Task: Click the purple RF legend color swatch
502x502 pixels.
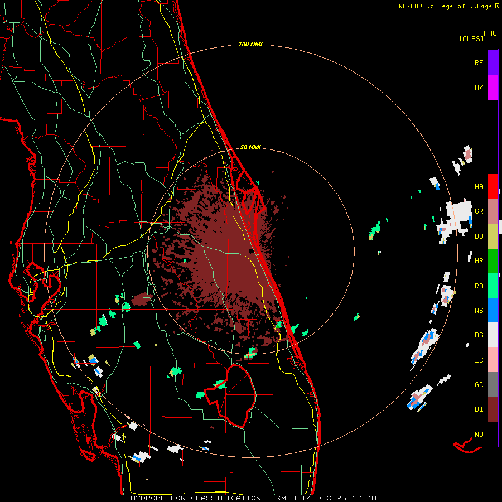Action: [x=493, y=62]
